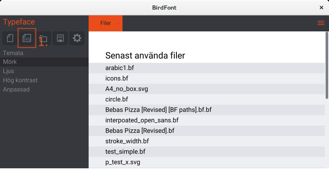Click the vertical scrollbar of the file list
The height and width of the screenshot is (175, 329).
click(326, 67)
